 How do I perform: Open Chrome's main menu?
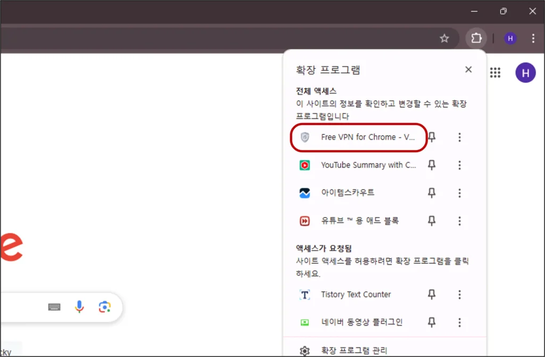533,38
